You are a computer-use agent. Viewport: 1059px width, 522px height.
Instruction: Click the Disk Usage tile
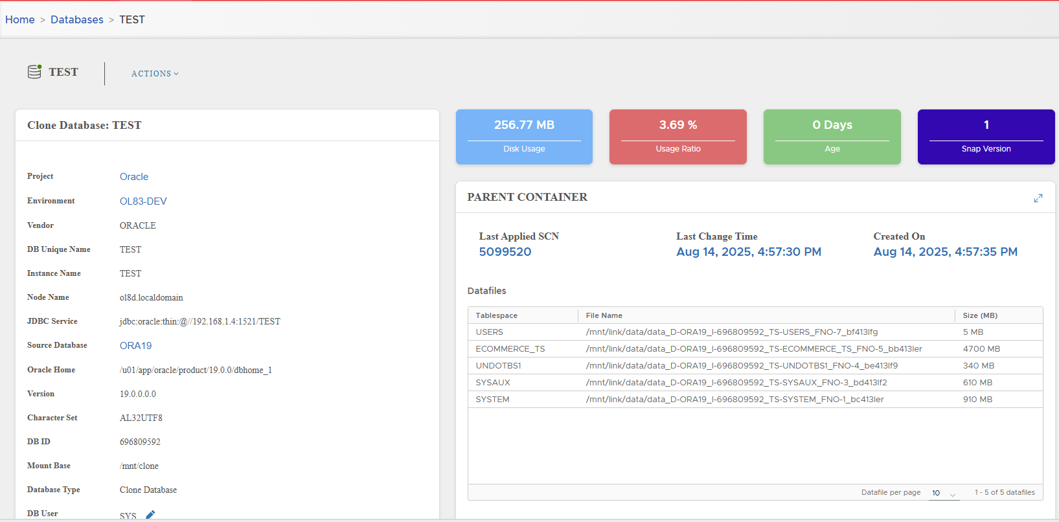524,137
